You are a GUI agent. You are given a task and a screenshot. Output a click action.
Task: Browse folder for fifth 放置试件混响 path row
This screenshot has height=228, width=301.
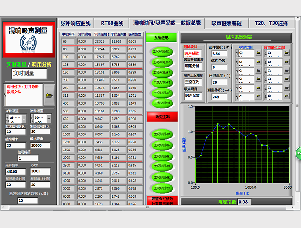tap(287, 88)
